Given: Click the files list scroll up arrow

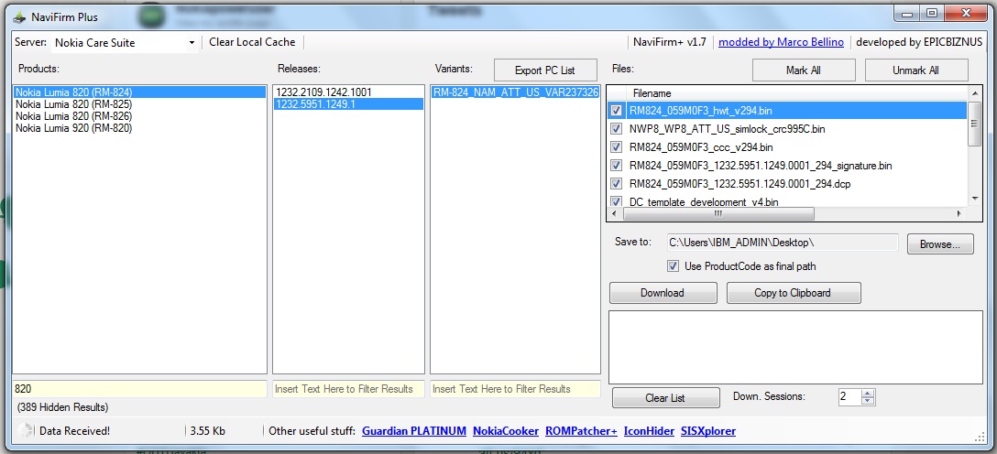Looking at the screenshot, I should coord(974,93).
